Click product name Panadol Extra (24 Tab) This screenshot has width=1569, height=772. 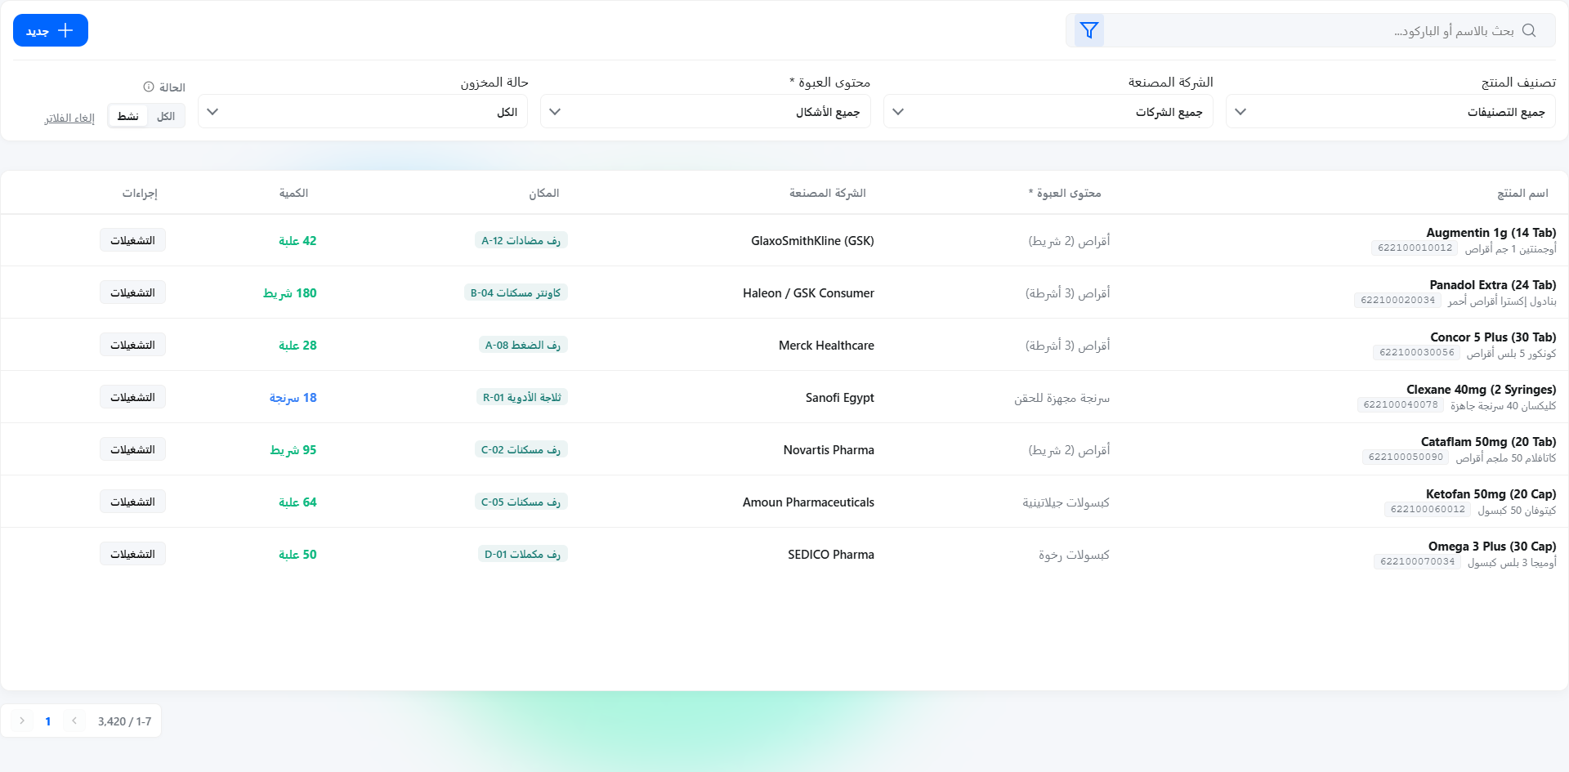pyautogui.click(x=1492, y=285)
